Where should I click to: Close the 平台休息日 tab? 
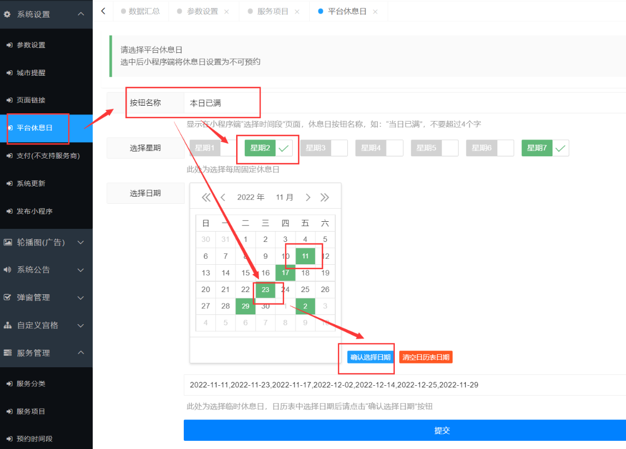pyautogui.click(x=375, y=11)
